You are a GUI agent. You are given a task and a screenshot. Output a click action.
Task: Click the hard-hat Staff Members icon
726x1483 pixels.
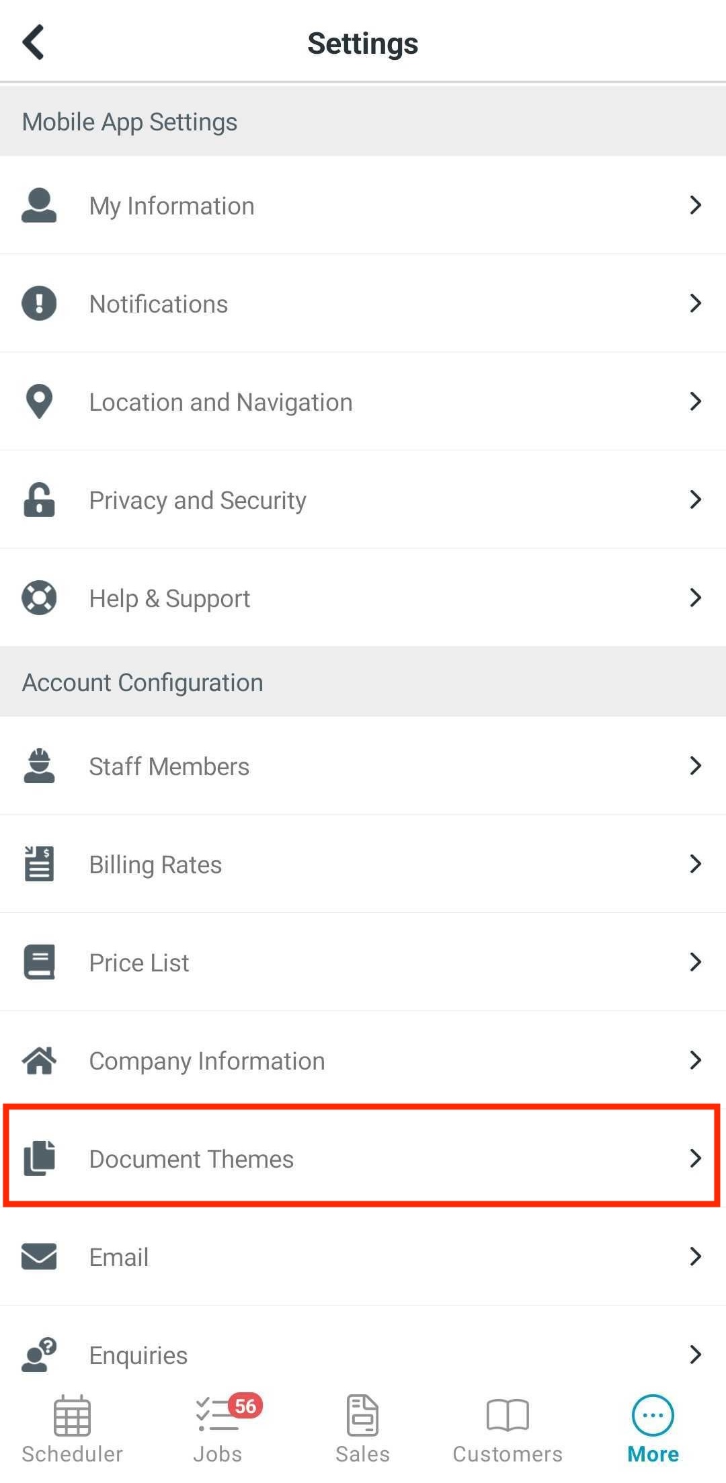coord(39,766)
